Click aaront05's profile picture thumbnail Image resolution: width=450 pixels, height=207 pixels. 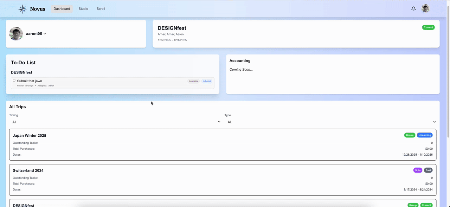(16, 33)
